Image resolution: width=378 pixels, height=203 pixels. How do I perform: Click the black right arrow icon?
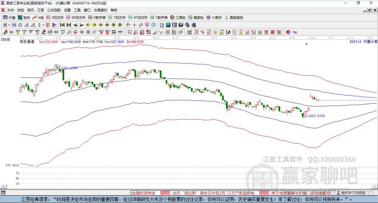(82, 25)
